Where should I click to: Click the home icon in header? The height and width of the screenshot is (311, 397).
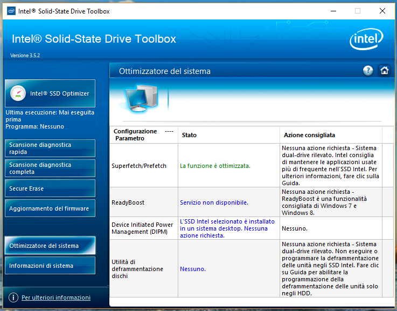384,71
